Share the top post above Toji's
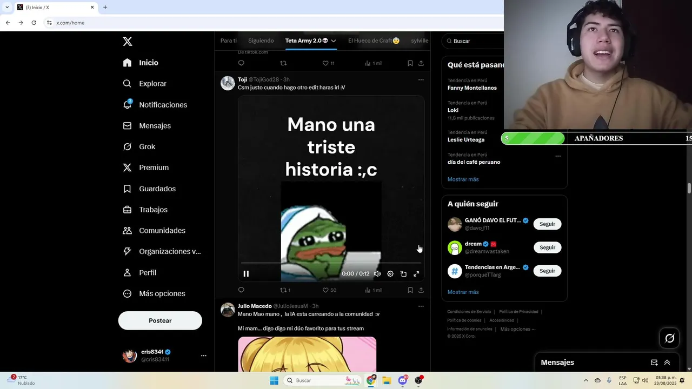 pos(421,63)
